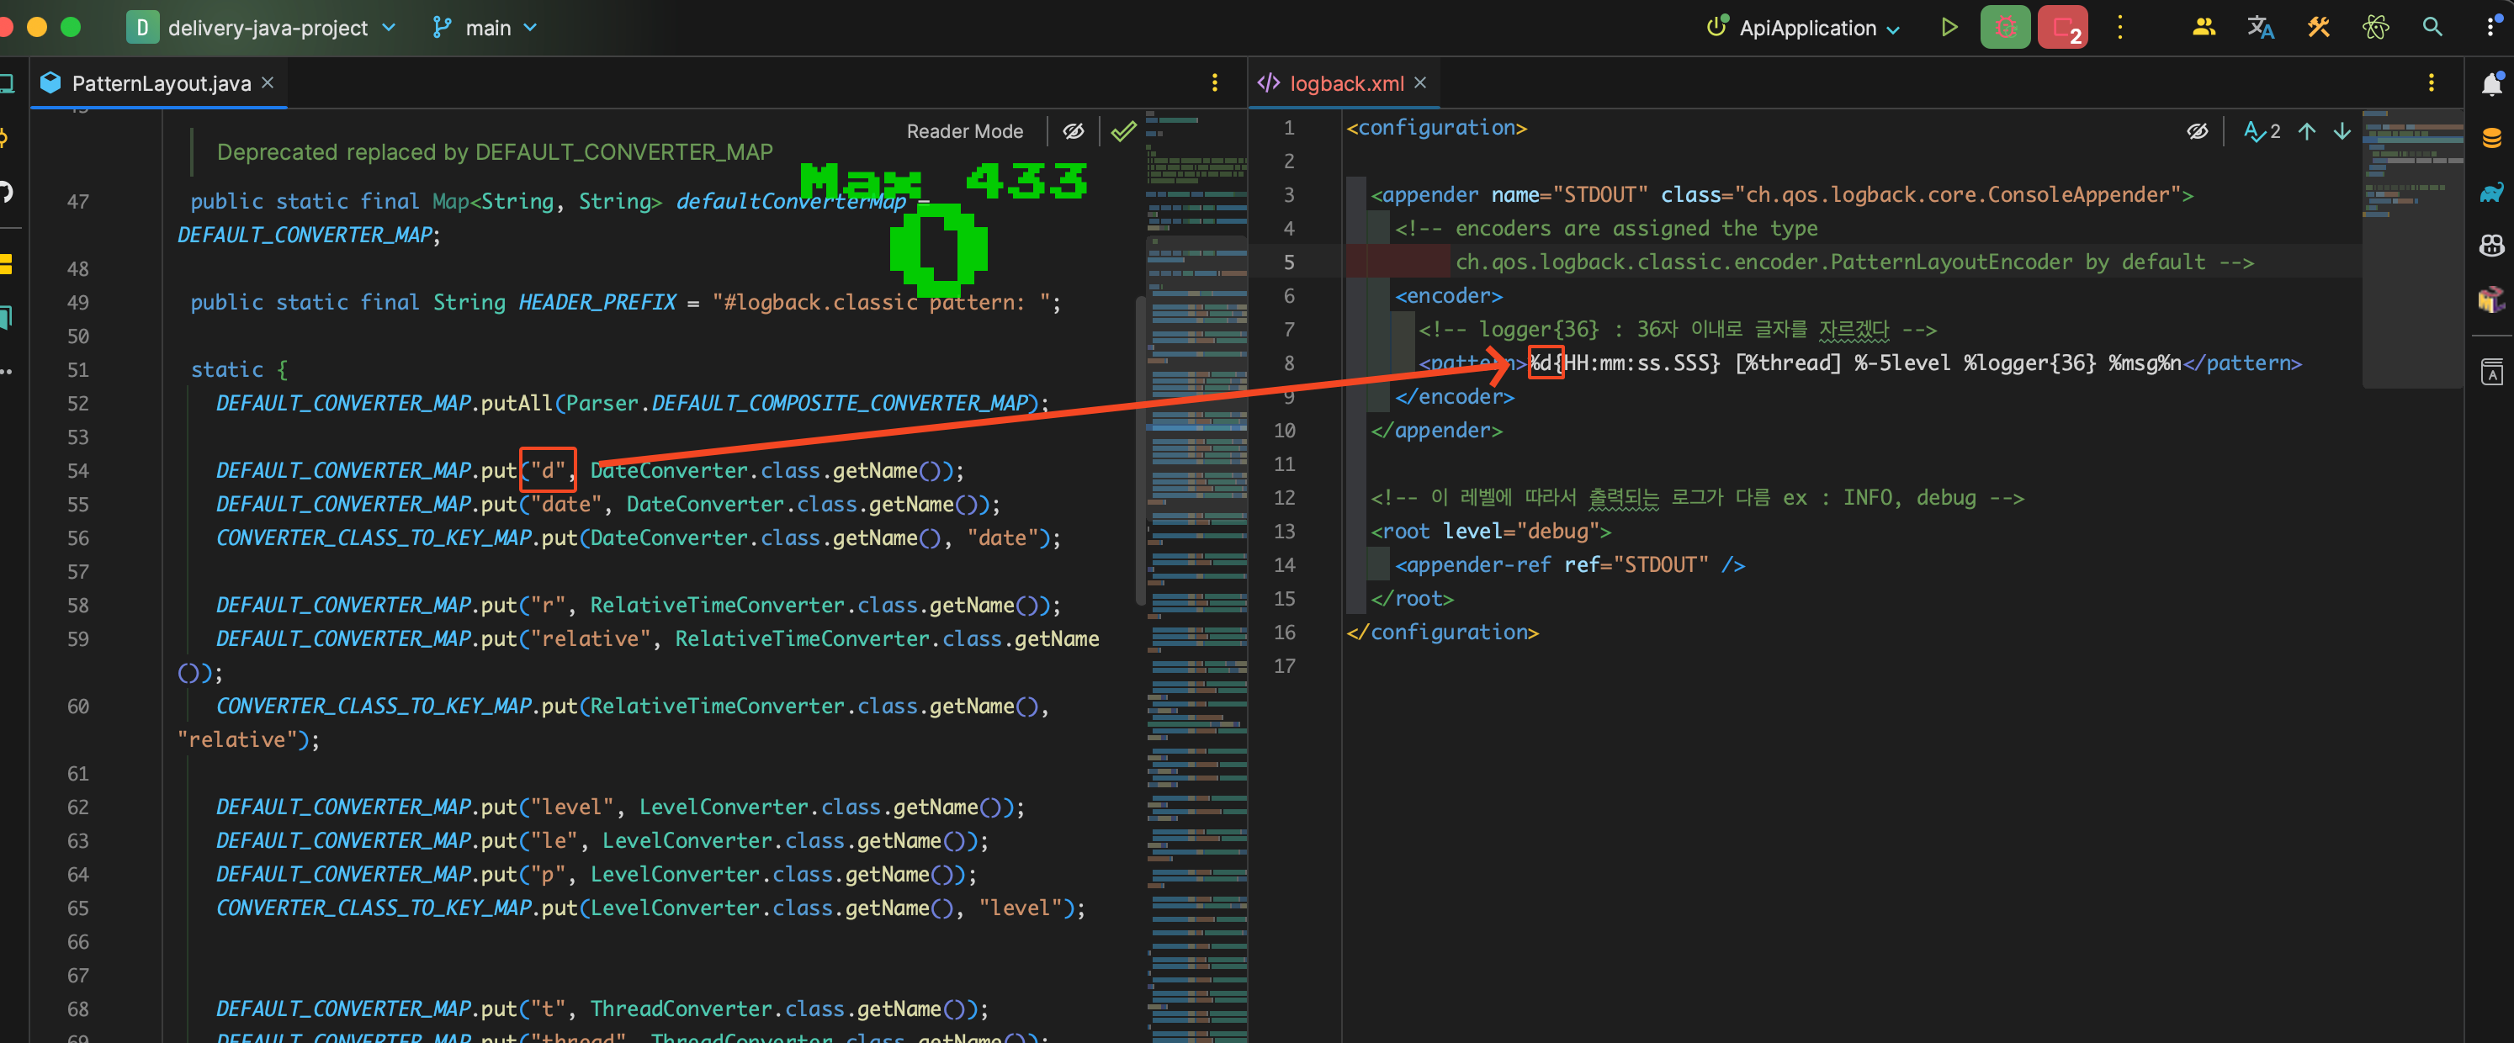The height and width of the screenshot is (1043, 2514).
Task: Click the logback.xml code minimap
Action: pos(2411,166)
